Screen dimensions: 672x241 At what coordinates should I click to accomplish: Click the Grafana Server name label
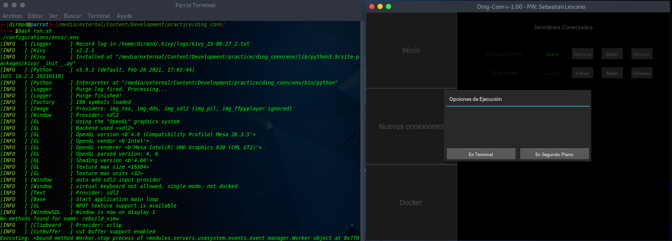tap(504, 54)
